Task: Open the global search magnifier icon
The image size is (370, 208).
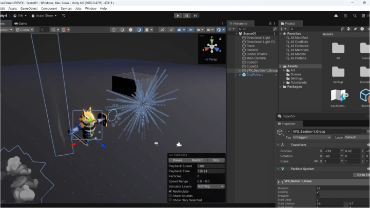Action: click(355, 15)
